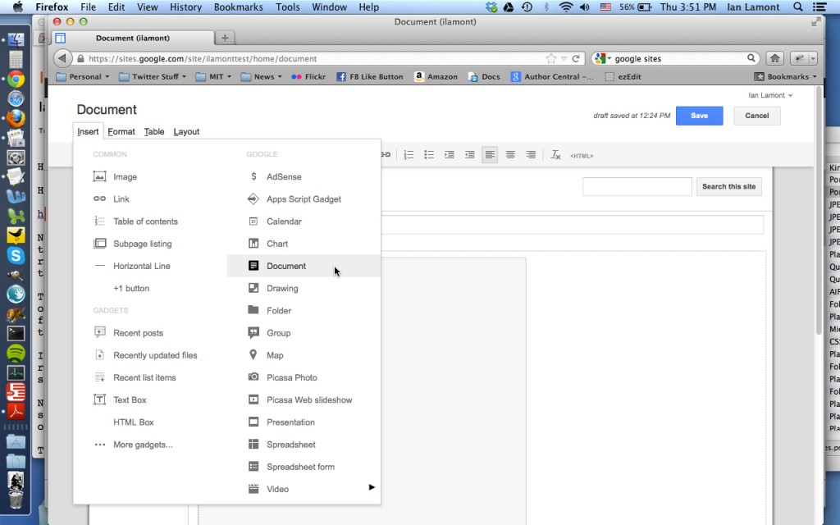
Task: Align text left in editor toolbar
Action: click(x=490, y=155)
